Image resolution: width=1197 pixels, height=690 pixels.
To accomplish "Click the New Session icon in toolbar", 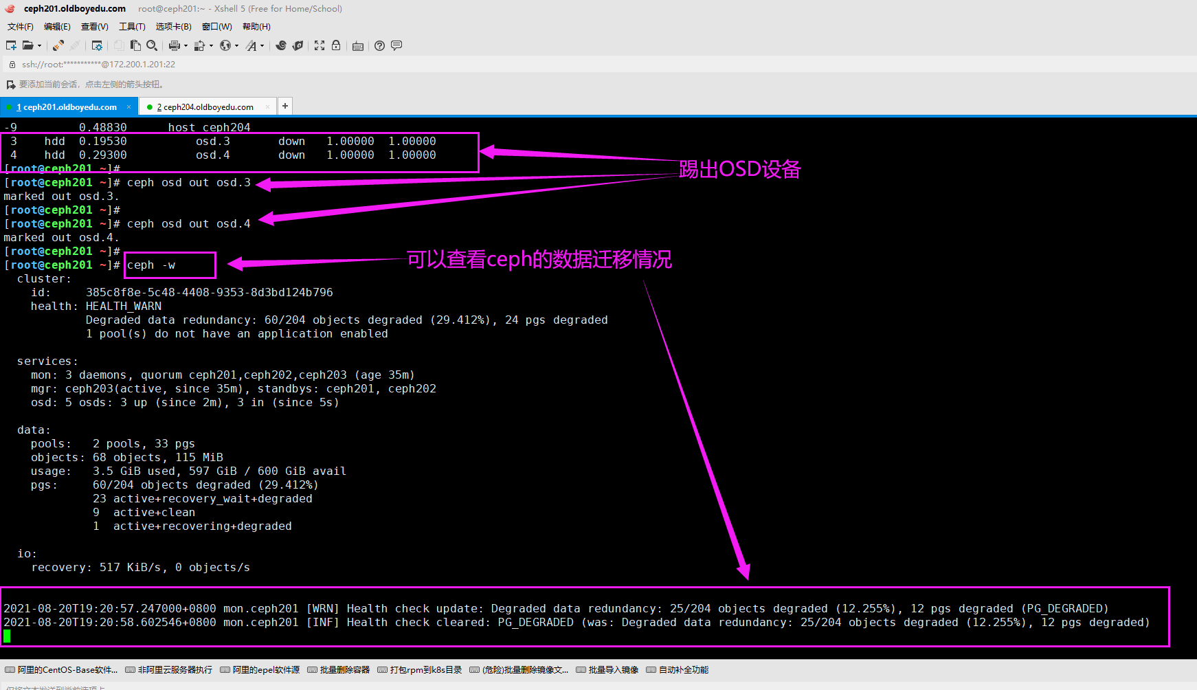I will [11, 45].
